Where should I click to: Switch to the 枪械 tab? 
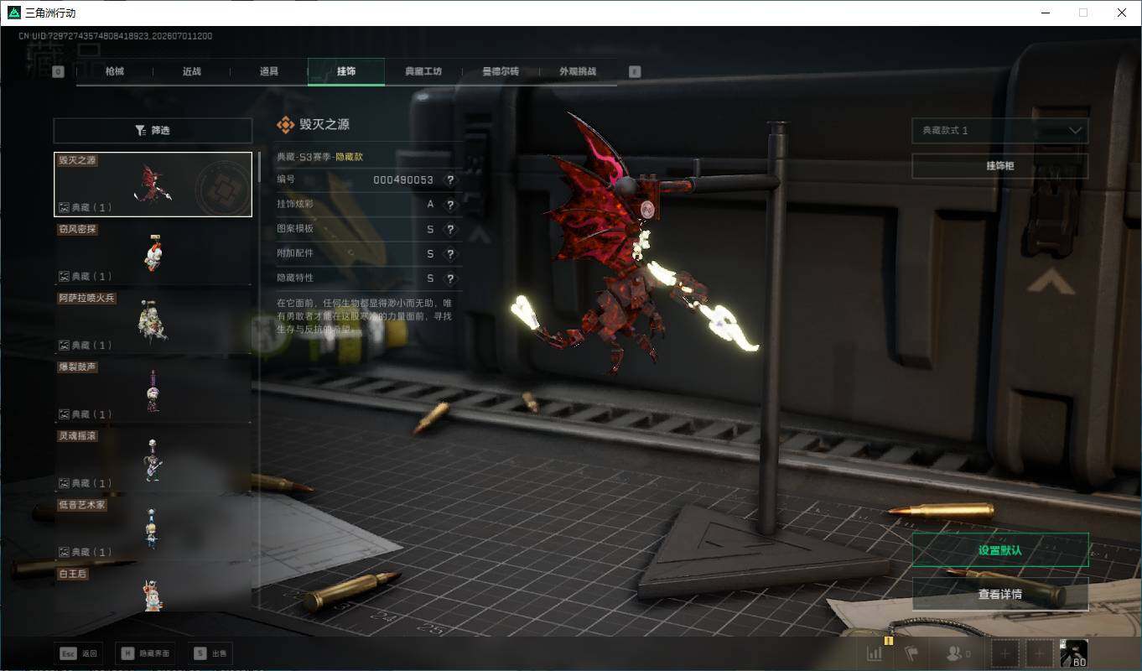[x=115, y=71]
